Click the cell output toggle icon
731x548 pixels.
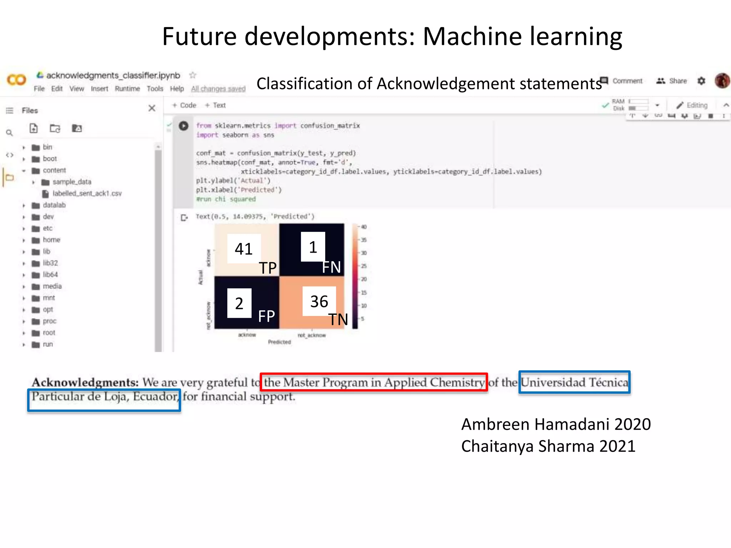tap(184, 217)
